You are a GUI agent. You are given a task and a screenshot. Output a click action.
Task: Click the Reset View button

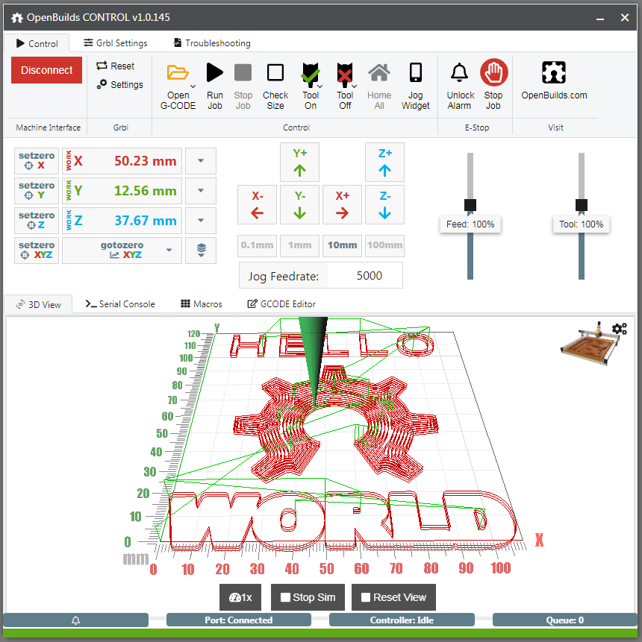pyautogui.click(x=393, y=597)
